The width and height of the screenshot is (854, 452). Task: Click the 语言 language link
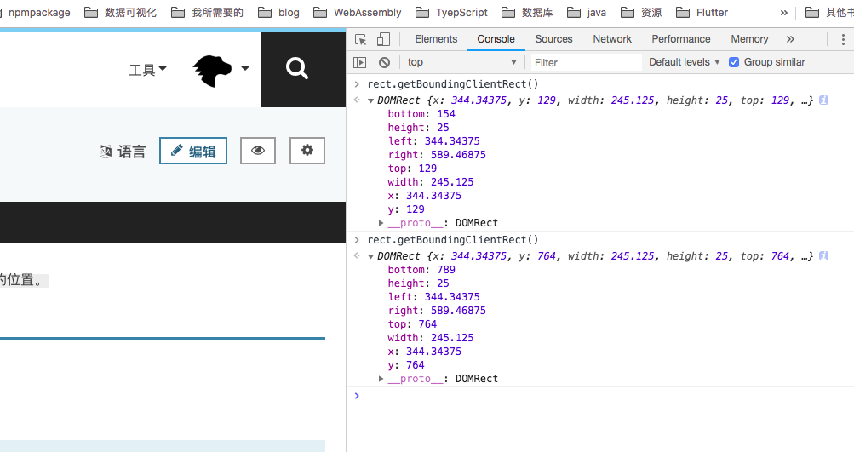tap(123, 152)
